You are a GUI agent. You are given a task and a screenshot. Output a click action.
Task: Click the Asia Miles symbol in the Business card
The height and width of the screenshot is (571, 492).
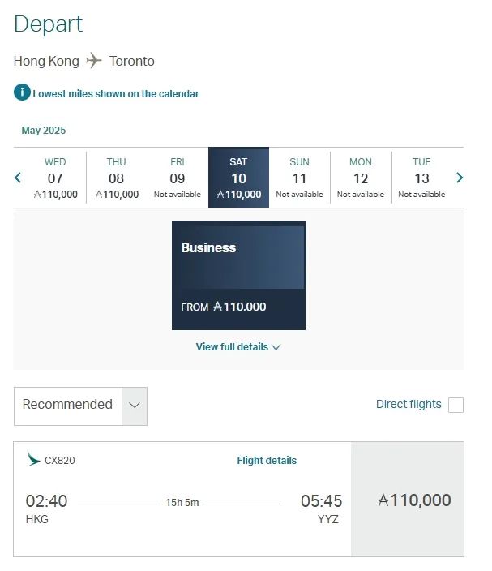[217, 307]
